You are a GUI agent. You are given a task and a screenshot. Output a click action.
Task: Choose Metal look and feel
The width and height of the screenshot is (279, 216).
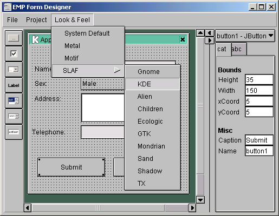coord(88,46)
